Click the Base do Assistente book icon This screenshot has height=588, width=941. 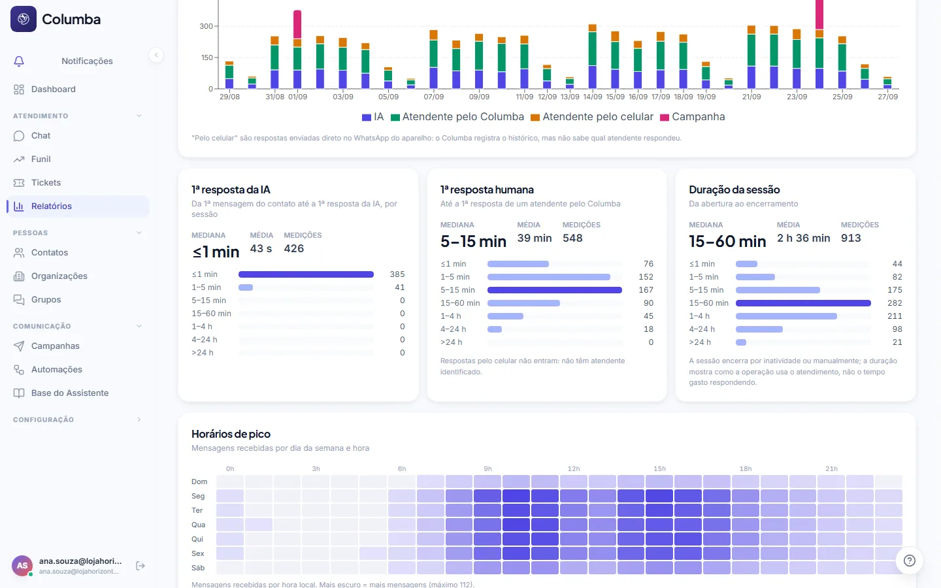[x=19, y=393]
